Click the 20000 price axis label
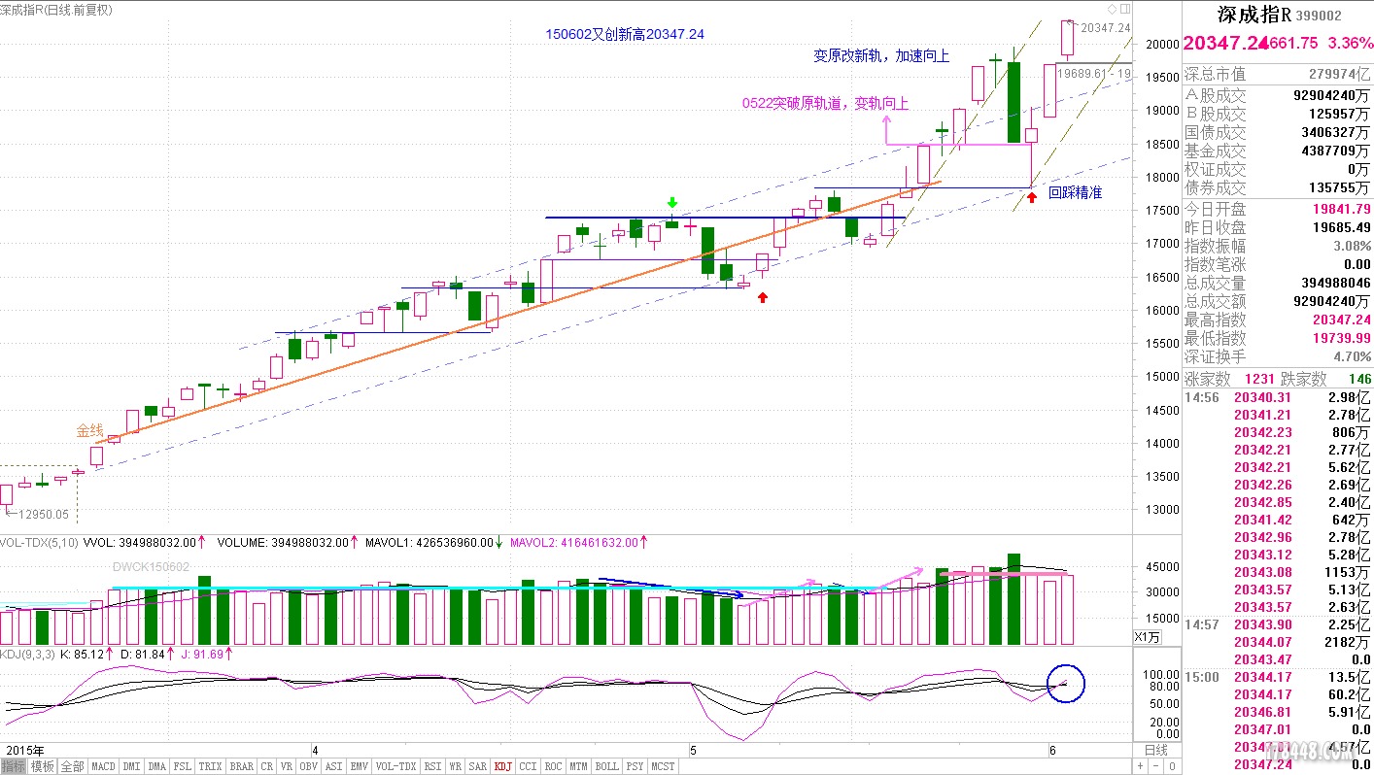1374x775 pixels. point(1163,45)
